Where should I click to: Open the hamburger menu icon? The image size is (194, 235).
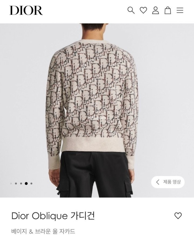pyautogui.click(x=180, y=10)
